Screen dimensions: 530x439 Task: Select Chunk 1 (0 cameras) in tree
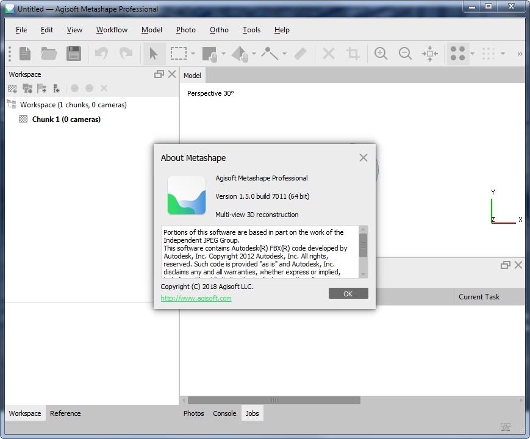point(66,120)
